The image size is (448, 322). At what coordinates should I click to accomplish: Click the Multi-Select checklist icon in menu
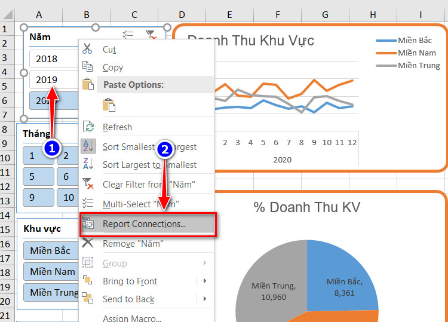[x=88, y=203]
